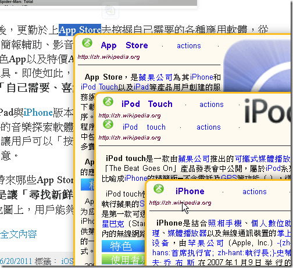Screen dimensions: 293x268
Task: Follow 照相手機 link in iPhone description
Action: pos(225,223)
